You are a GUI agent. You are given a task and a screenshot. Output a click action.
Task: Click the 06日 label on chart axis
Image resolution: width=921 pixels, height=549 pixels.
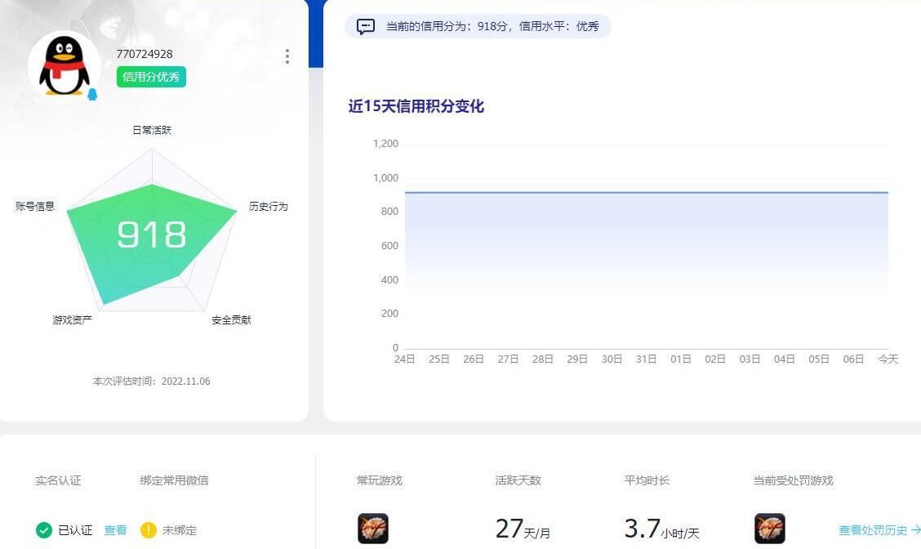853,359
